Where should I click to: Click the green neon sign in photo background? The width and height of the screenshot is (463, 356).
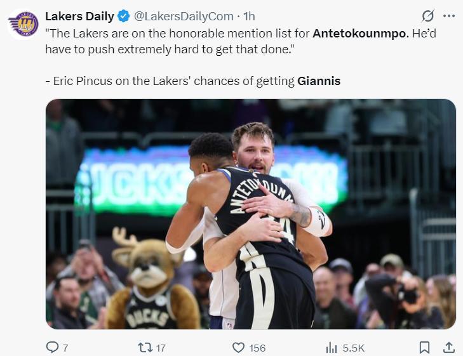point(127,184)
